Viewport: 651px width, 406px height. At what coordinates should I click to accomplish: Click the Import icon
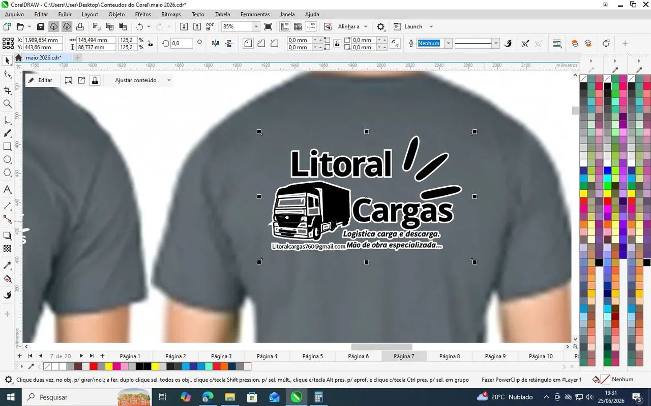184,26
